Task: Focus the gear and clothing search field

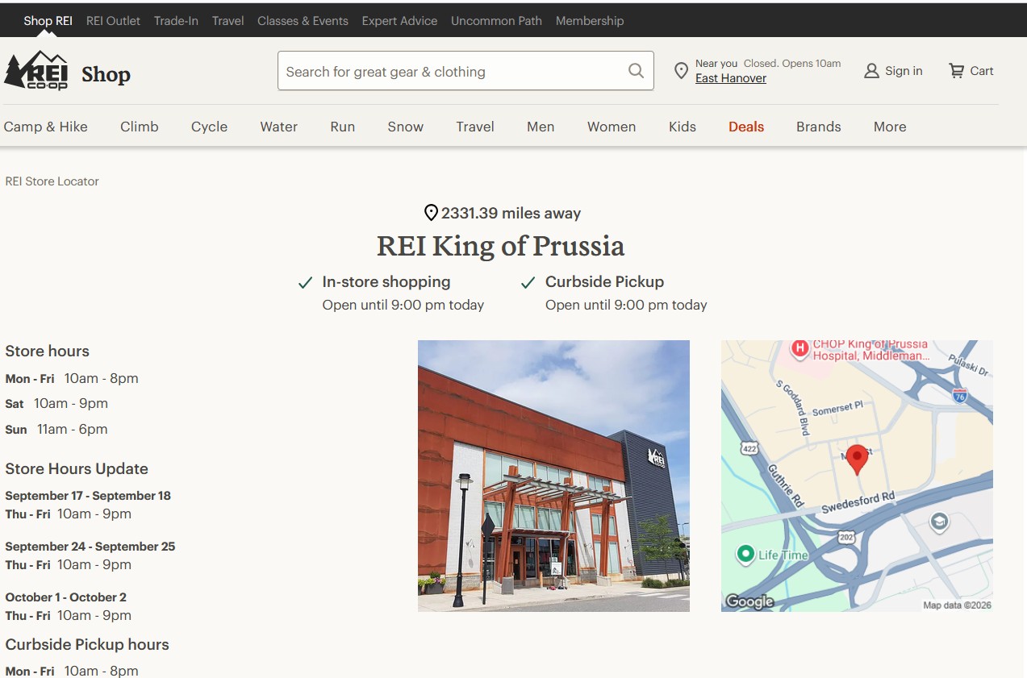Action: coord(465,71)
